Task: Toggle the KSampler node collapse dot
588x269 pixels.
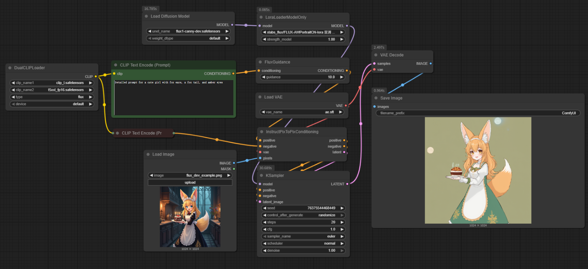Action: point(261,176)
